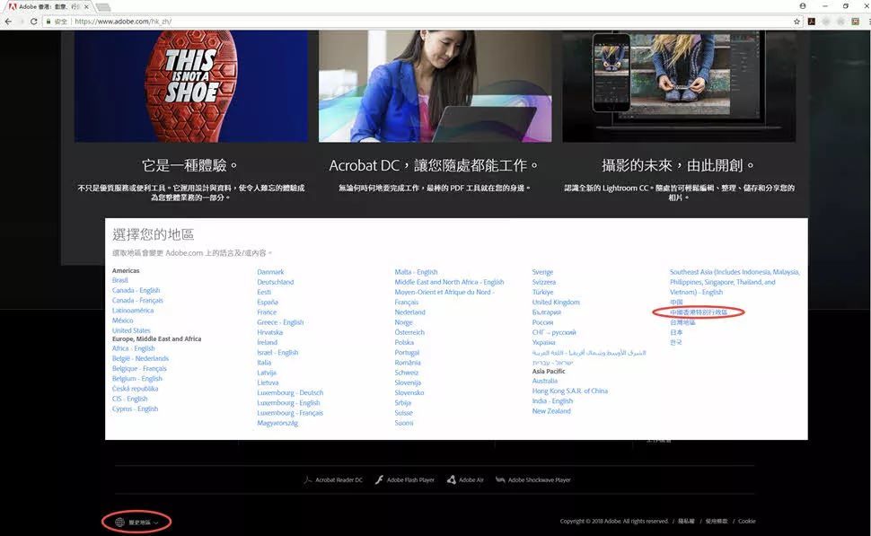Click the green secure lock icon
Screen dimensions: 871x536
click(48, 22)
